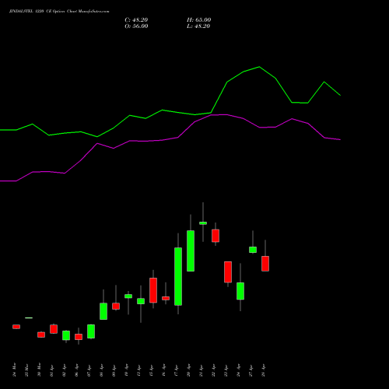Click the green candle for 07 Apr
389x389 pixels.
[x=91, y=331]
